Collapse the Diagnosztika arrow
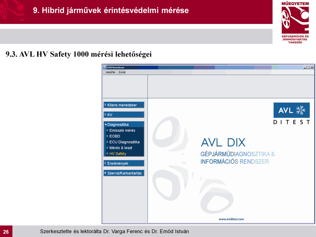The image size is (316, 237). pyautogui.click(x=106, y=125)
